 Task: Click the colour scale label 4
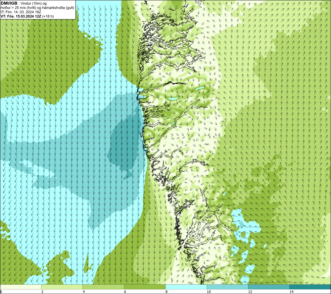(84, 292)
